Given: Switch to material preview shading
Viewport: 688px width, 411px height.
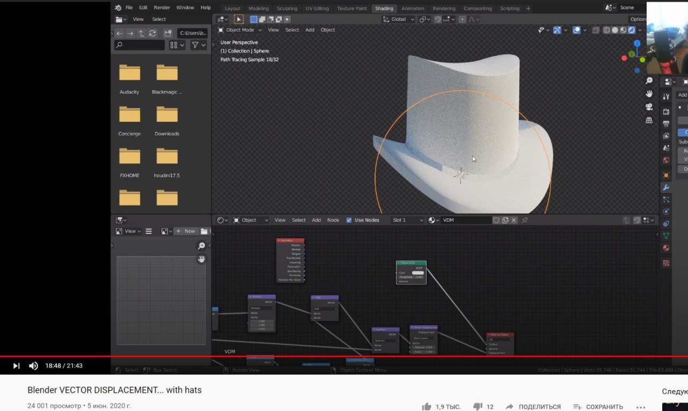Looking at the screenshot, I should pyautogui.click(x=623, y=30).
